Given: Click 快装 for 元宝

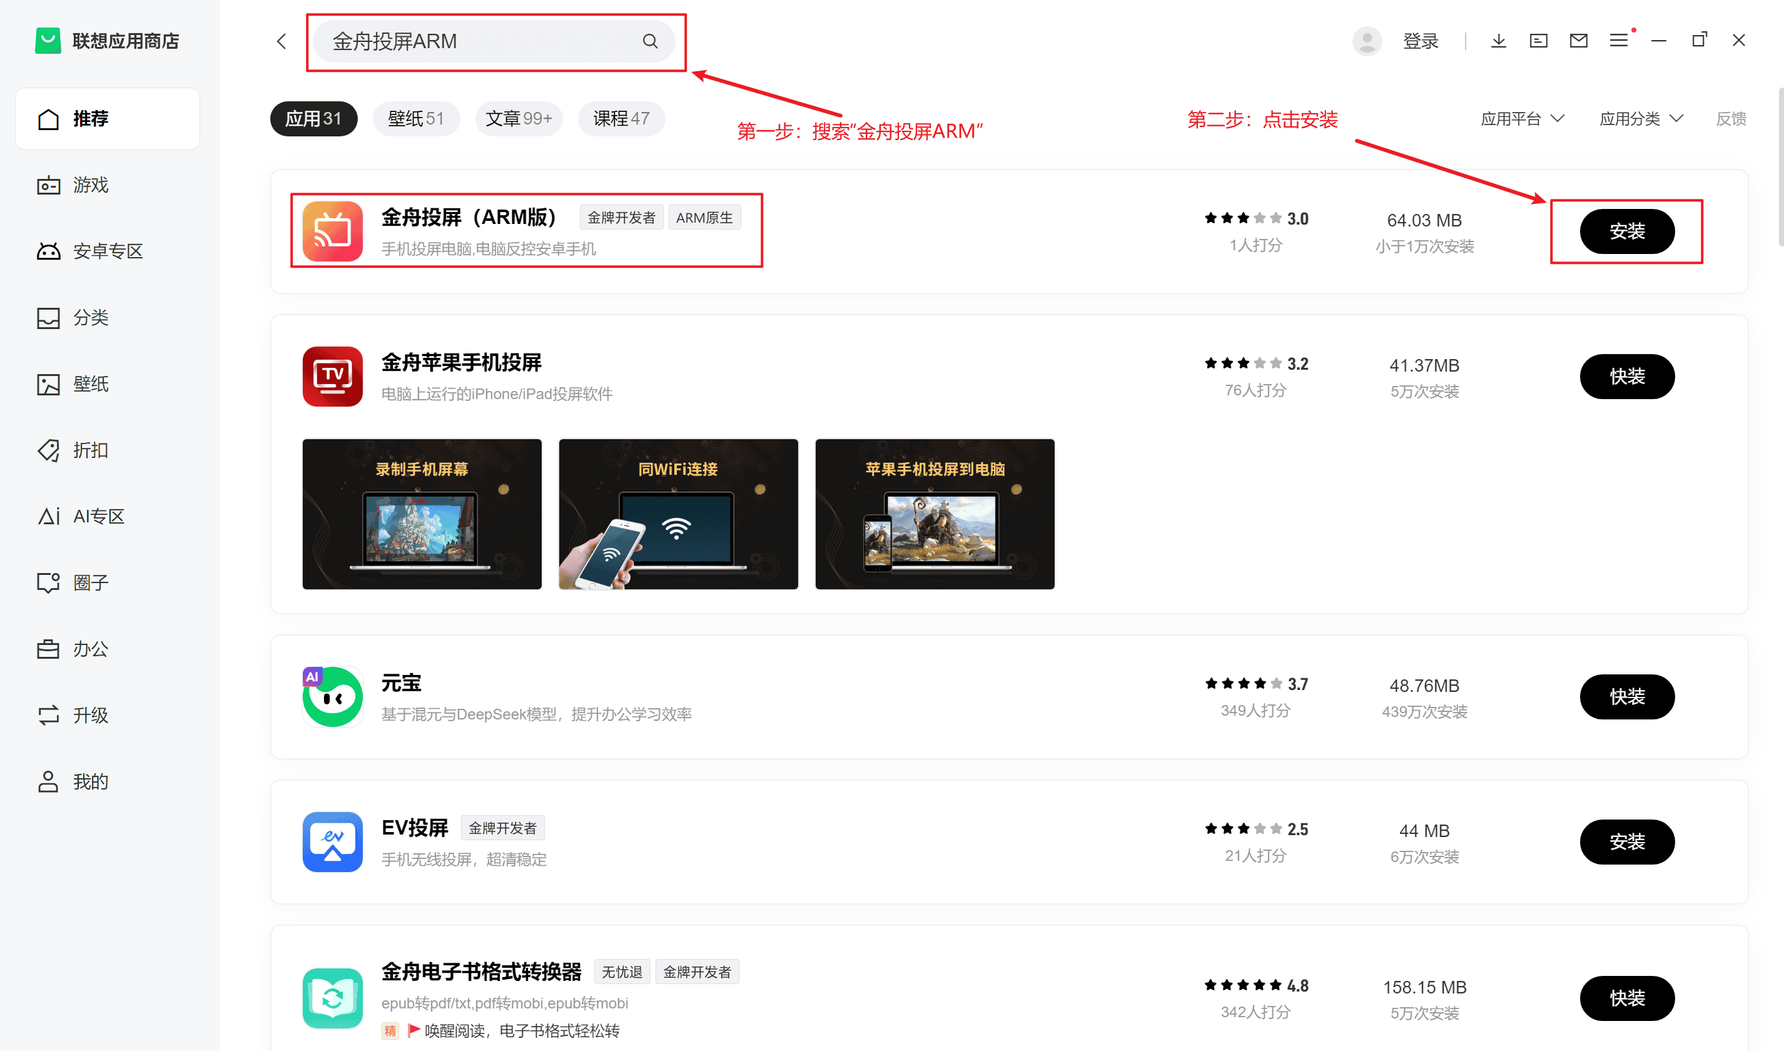Looking at the screenshot, I should click(1627, 697).
